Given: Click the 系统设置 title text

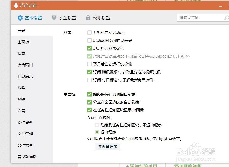Looking at the screenshot, I should pyautogui.click(x=28, y=6).
